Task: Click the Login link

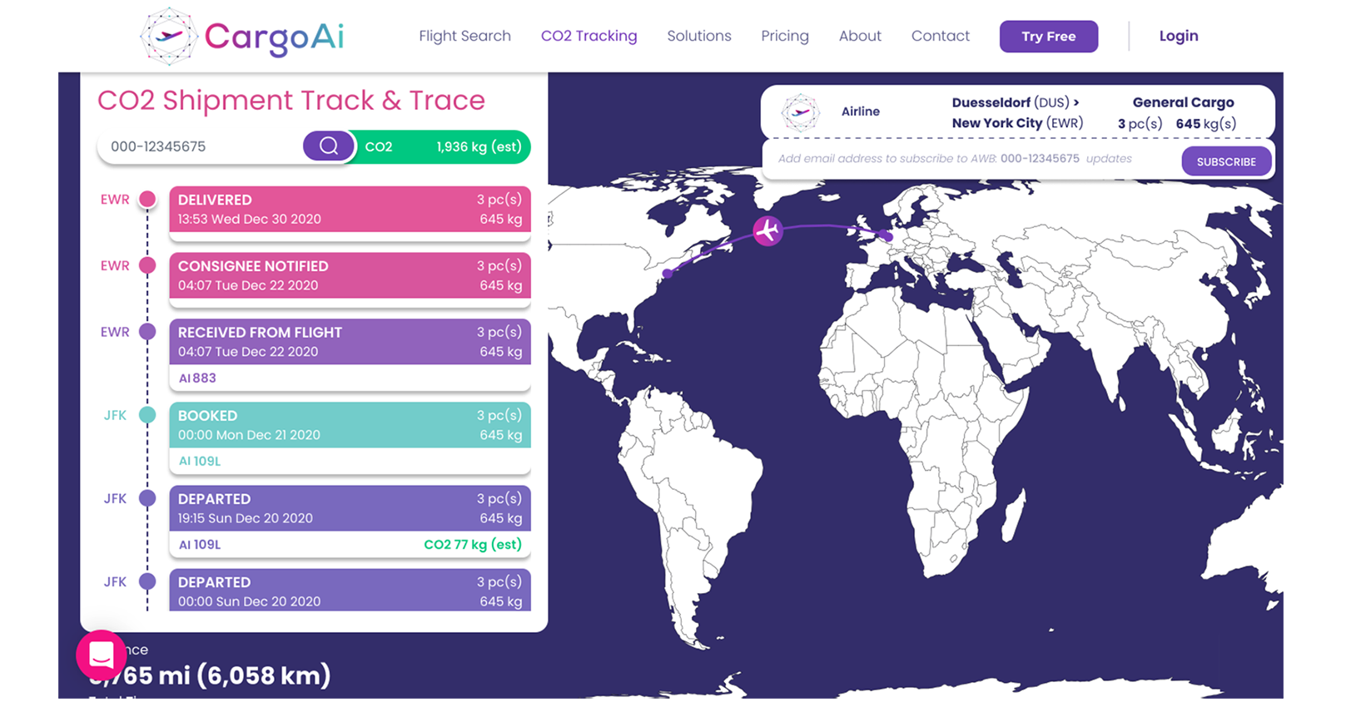Action: point(1178,37)
